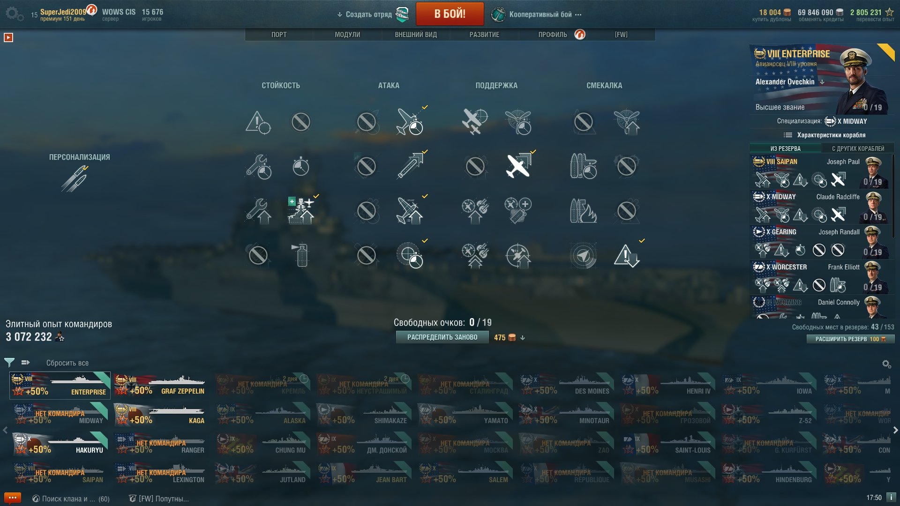Click РАСПРЕДЕЛИТЬ ЗАНОВО button
This screenshot has height=506, width=900.
[442, 337]
